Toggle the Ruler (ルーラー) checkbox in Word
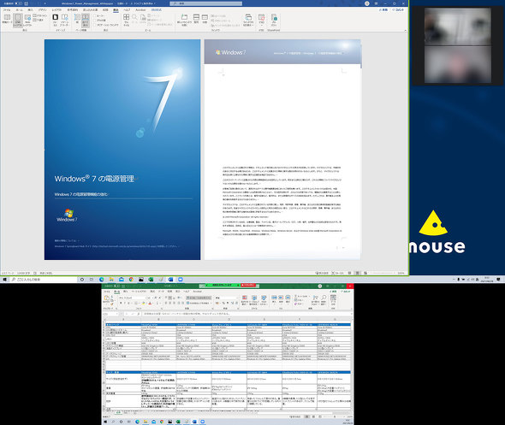505x425 pixels. click(x=95, y=15)
